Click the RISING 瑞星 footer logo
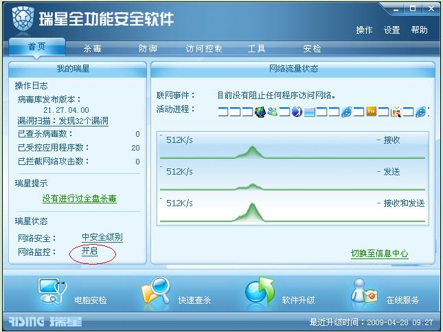Viewport: 443px width, 332px height. (45, 322)
